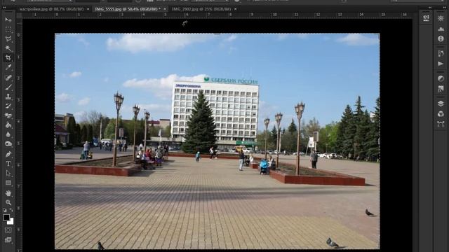
Task: Open the Actions panel
Action: click(x=441, y=64)
